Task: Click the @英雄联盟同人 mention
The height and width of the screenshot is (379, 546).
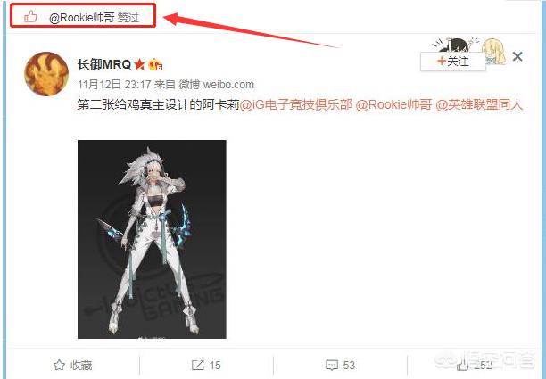Action: coord(479,104)
